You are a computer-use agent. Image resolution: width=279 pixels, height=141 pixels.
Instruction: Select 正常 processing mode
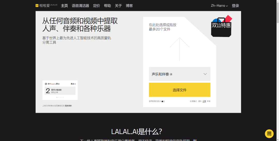tap(204, 101)
